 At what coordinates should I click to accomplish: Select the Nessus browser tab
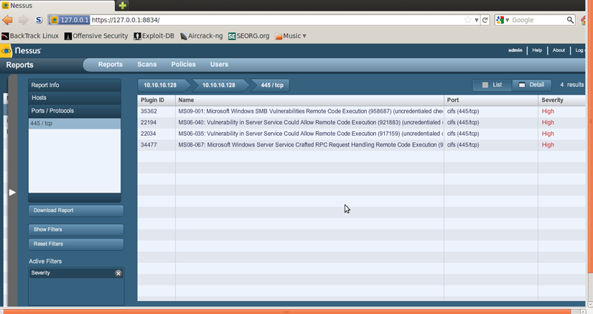(x=57, y=6)
